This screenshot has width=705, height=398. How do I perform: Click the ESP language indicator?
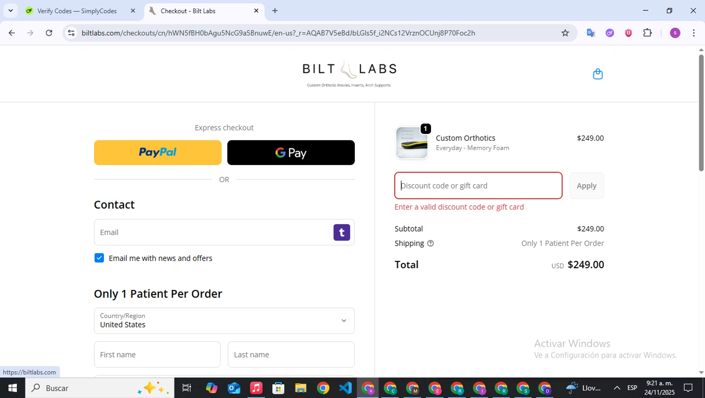pos(632,388)
